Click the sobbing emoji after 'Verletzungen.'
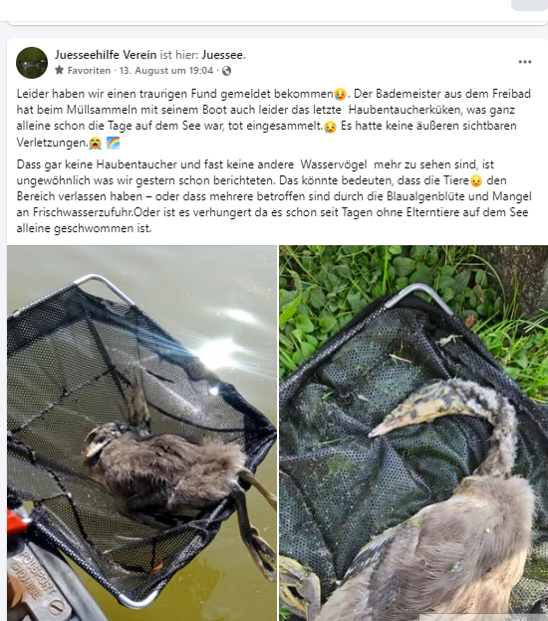The height and width of the screenshot is (621, 548). tap(95, 143)
